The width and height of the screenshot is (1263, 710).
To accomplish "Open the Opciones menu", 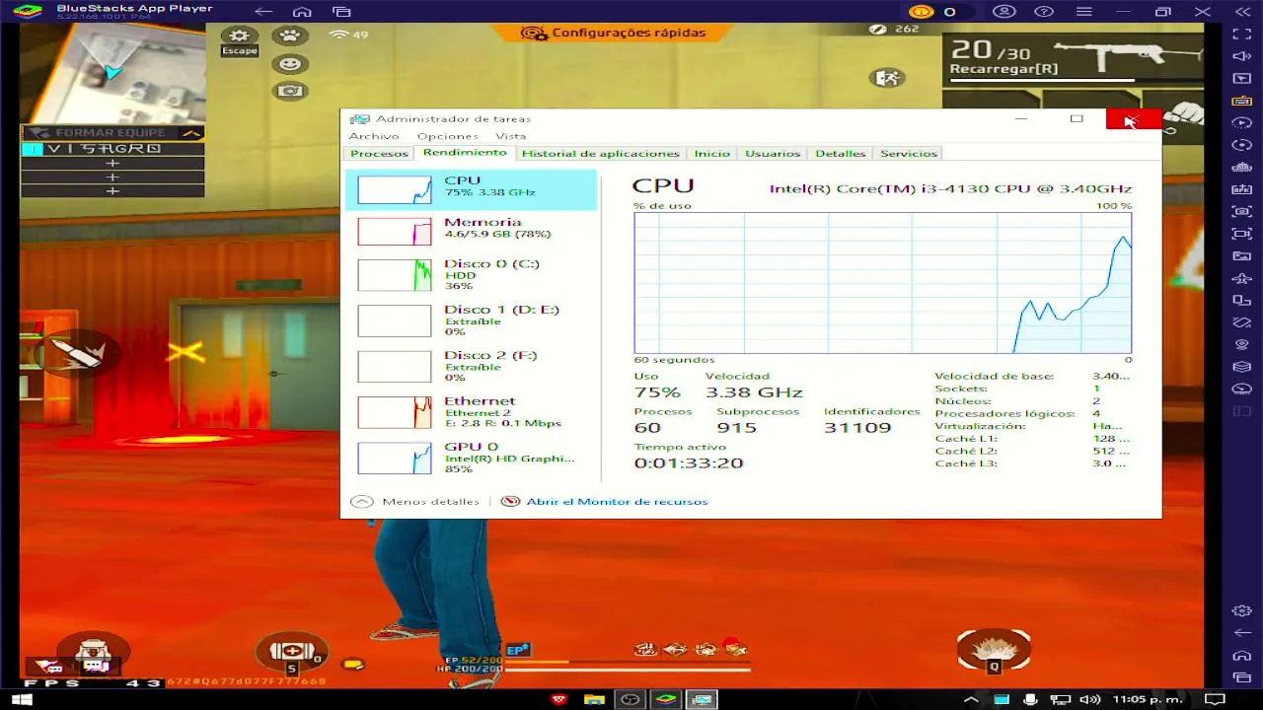I will (x=447, y=136).
